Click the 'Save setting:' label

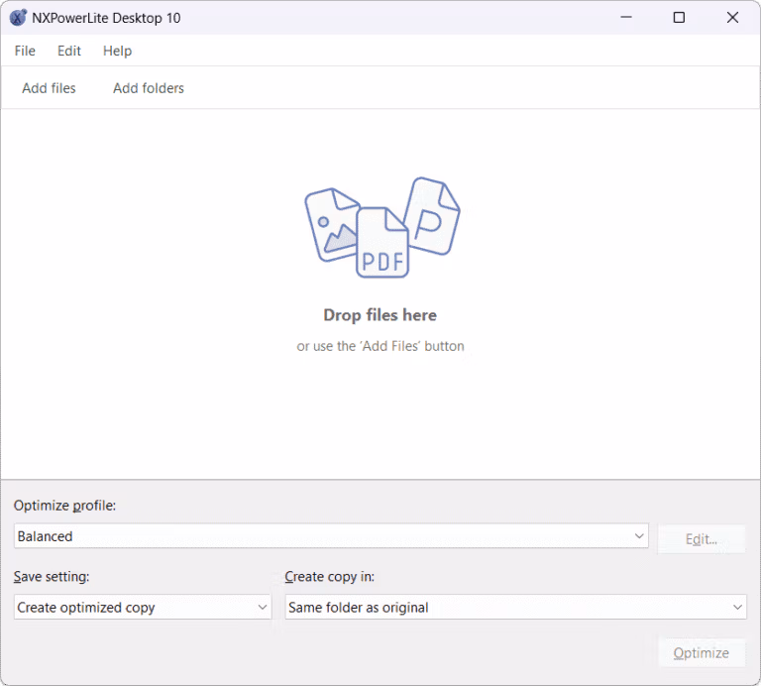[x=52, y=576]
